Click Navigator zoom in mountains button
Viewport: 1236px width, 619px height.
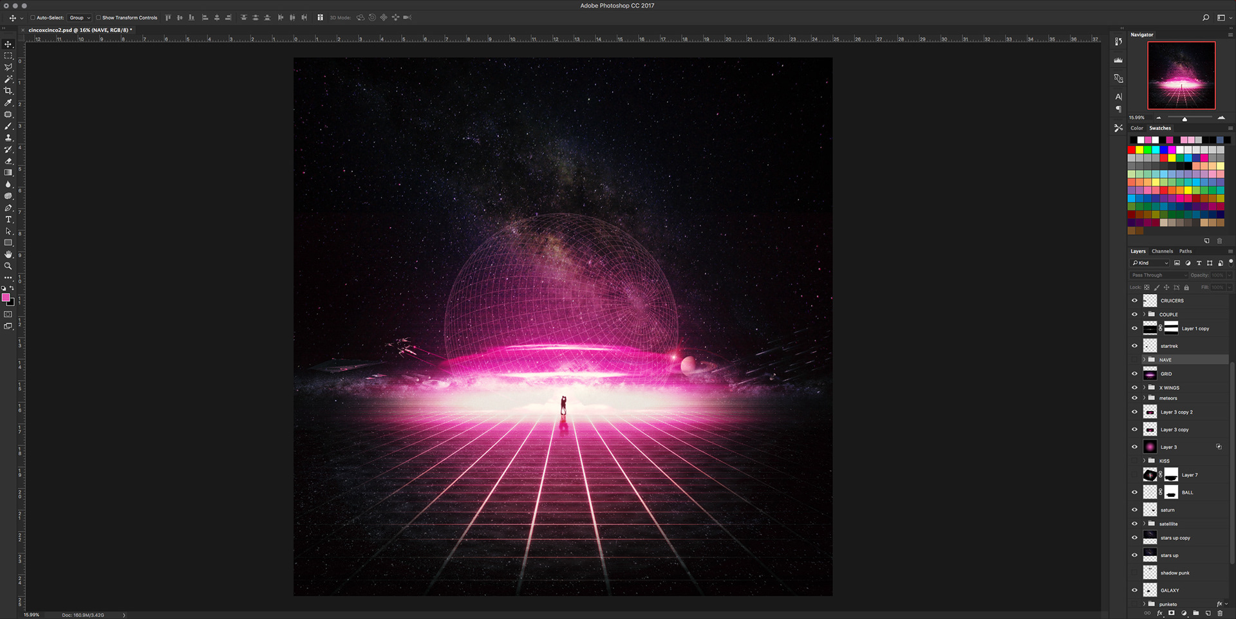(1221, 118)
